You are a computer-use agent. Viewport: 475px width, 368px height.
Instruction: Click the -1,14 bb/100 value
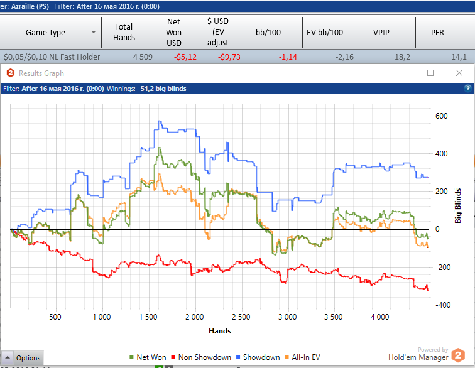click(x=288, y=57)
